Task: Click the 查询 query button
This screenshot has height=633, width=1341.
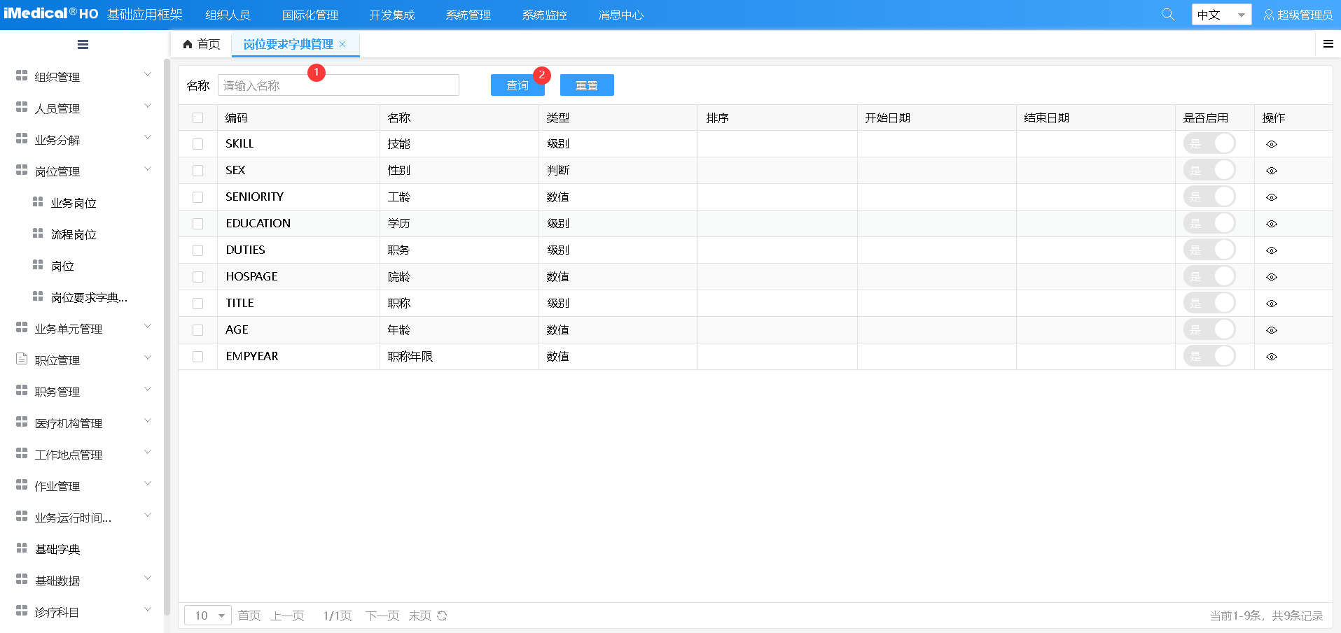Action: coord(517,85)
